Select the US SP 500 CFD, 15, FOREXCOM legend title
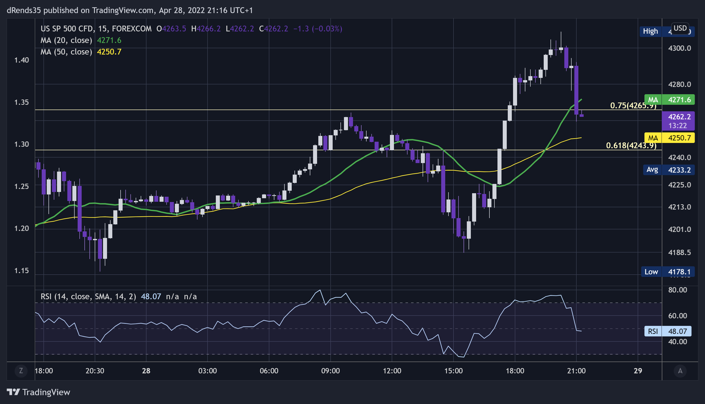Viewport: 705px width, 404px height. tap(96, 29)
